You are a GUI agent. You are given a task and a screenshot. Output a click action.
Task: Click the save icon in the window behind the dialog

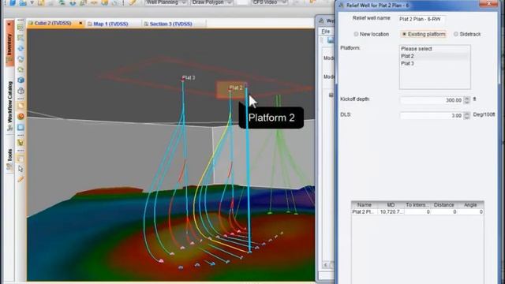[331, 40]
